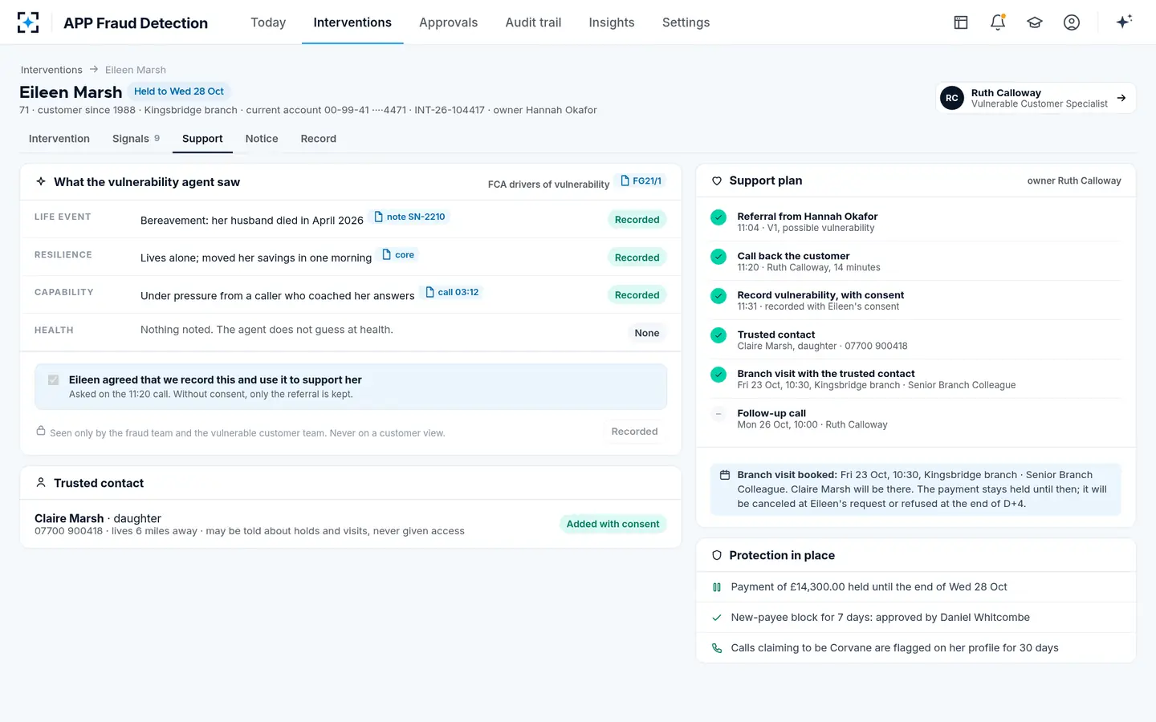Image resolution: width=1156 pixels, height=722 pixels.
Task: Click the None badge on Health row
Action: (x=647, y=333)
